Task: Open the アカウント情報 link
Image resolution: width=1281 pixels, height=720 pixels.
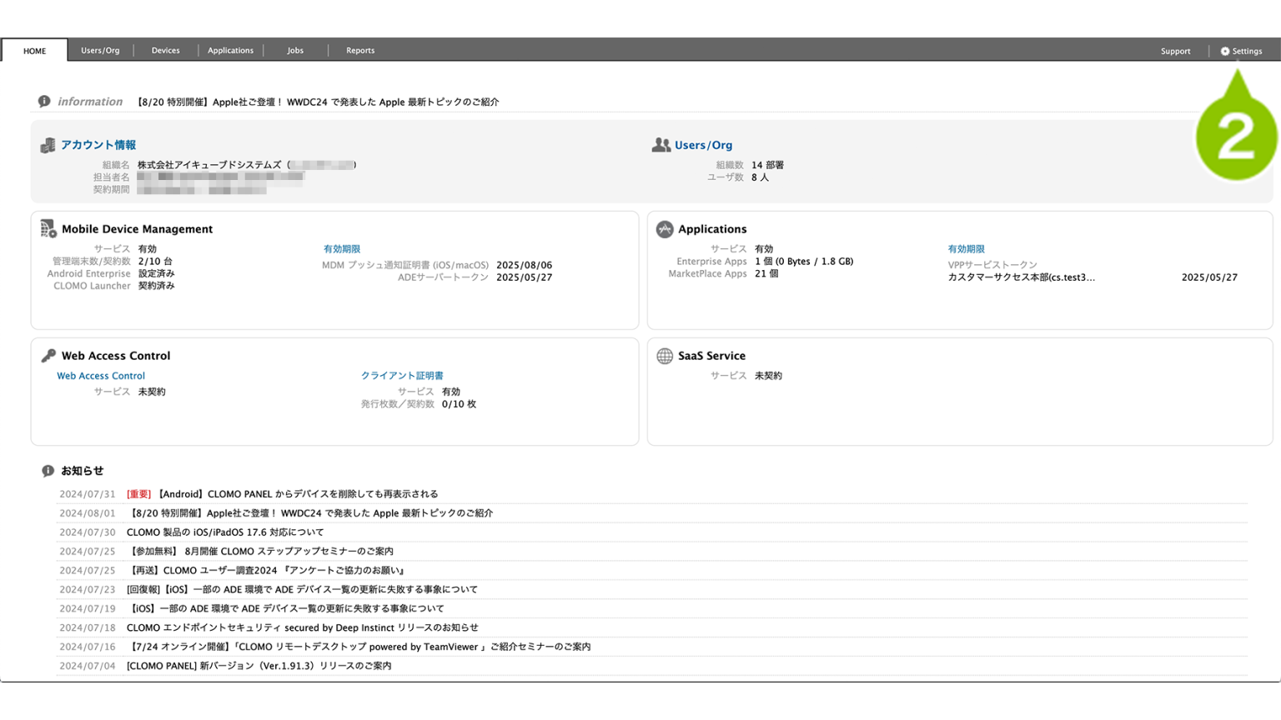Action: [98, 145]
